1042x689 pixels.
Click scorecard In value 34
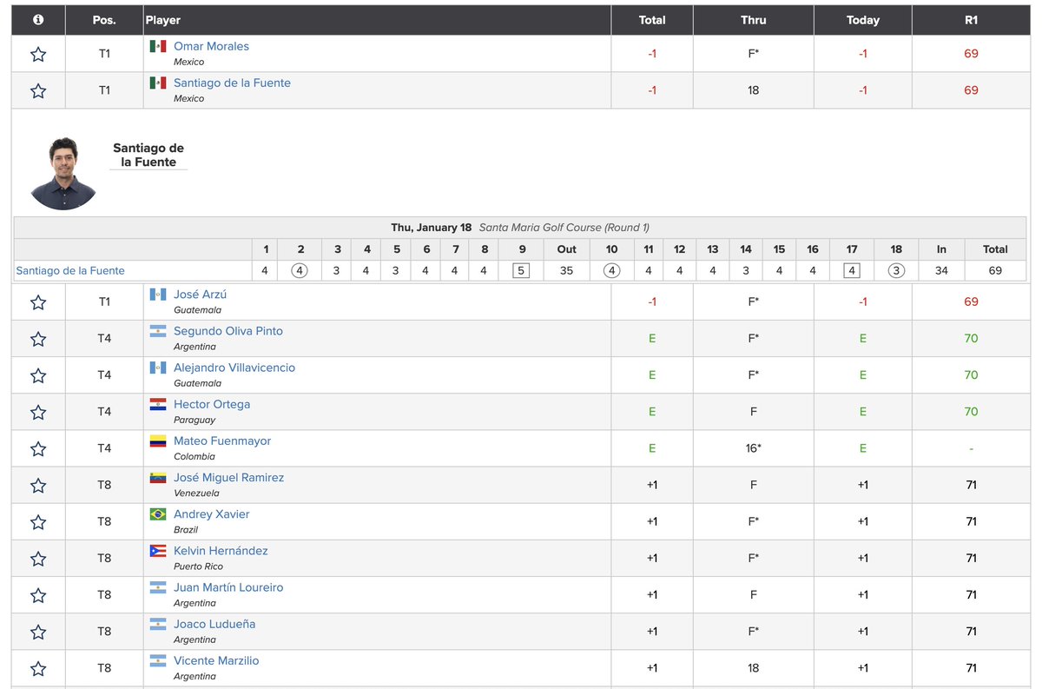pyautogui.click(x=941, y=271)
